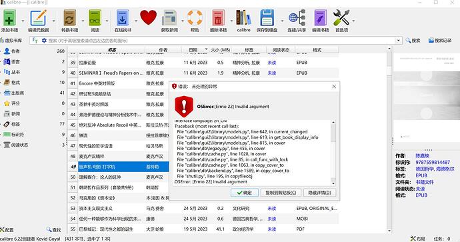This screenshot has width=460, height=242.
Task: Open dropdown arrow next to Preferences
Action: 353,21
